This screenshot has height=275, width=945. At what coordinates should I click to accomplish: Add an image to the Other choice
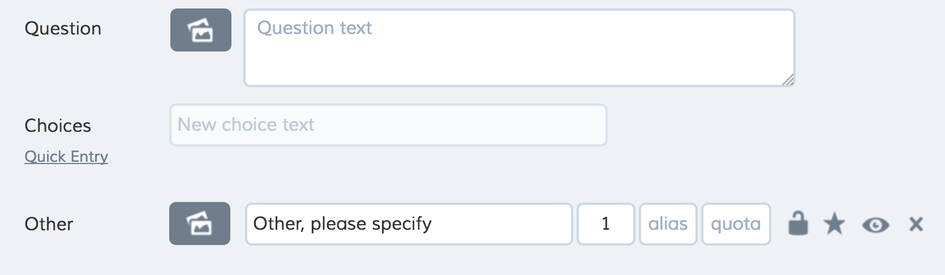pos(199,224)
